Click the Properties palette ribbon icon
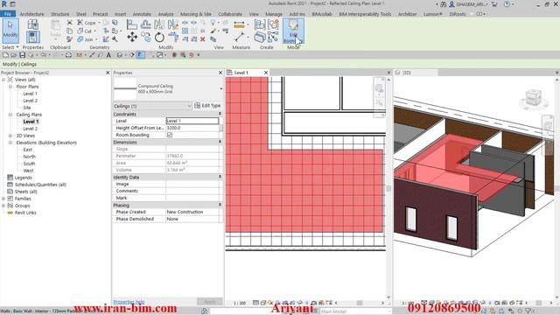 33,37
